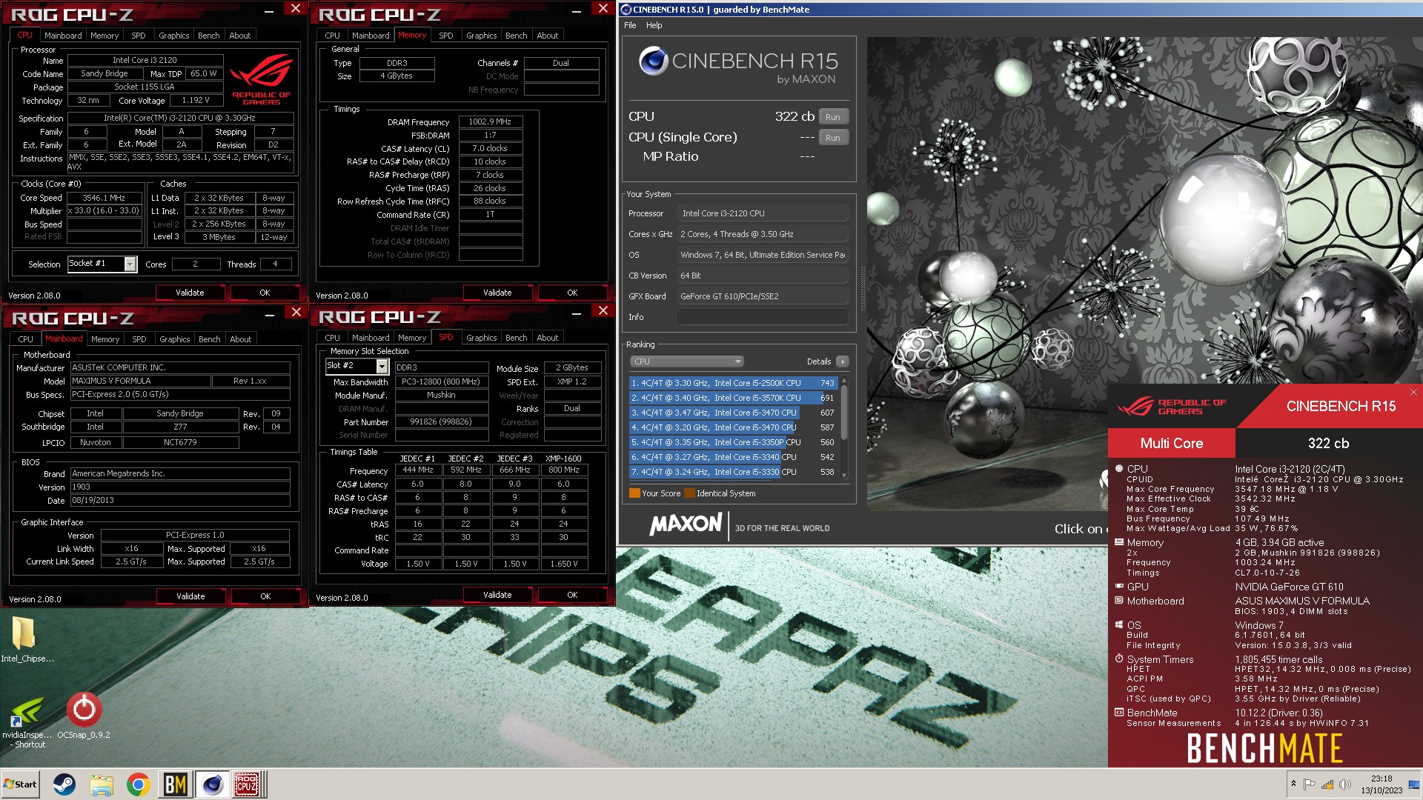The height and width of the screenshot is (800, 1423).
Task: Switch to Cinebench taskbar icon
Action: (x=212, y=784)
